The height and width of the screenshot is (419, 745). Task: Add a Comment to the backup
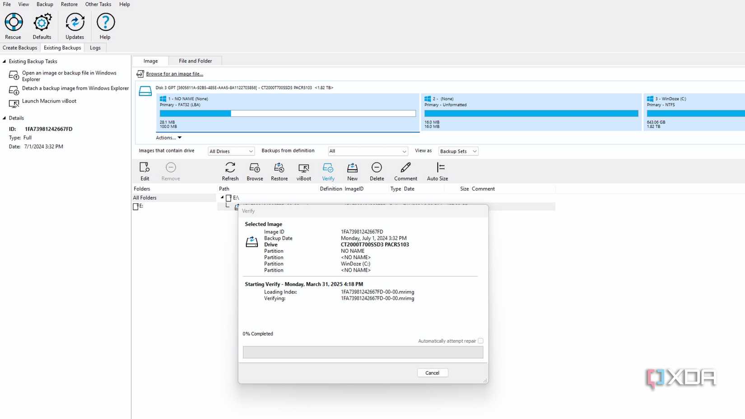tap(405, 171)
